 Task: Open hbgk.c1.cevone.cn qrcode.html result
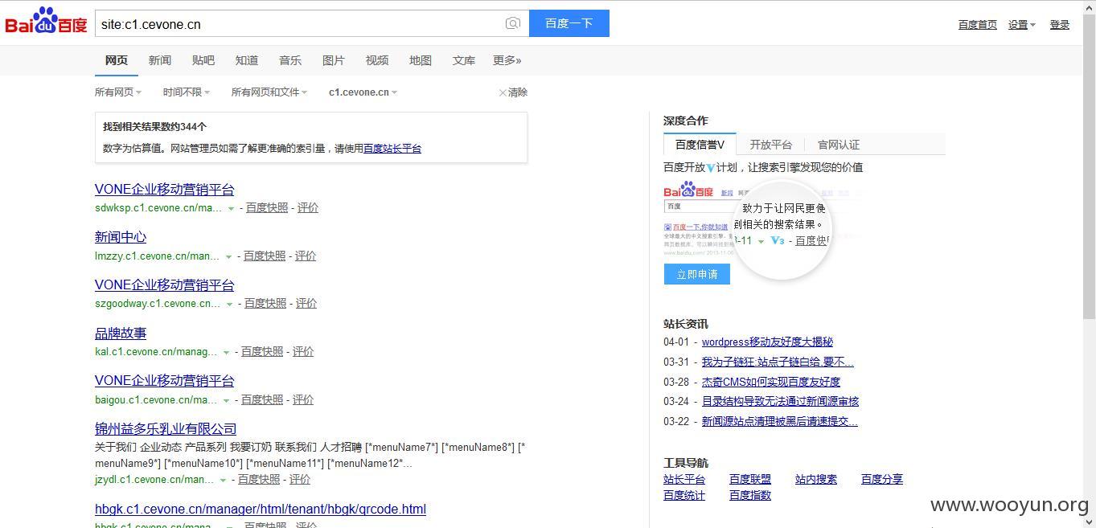261,509
